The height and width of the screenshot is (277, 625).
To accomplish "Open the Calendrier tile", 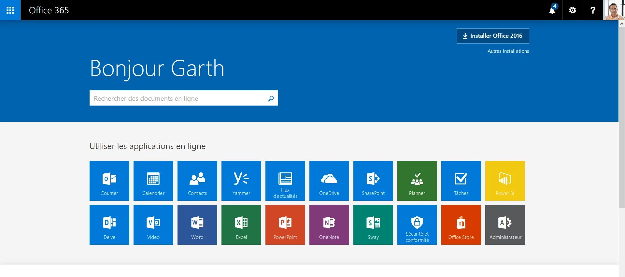I will [153, 181].
